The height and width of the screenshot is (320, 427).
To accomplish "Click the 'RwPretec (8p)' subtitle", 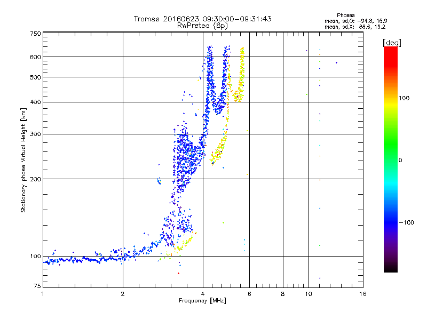I will [x=202, y=26].
